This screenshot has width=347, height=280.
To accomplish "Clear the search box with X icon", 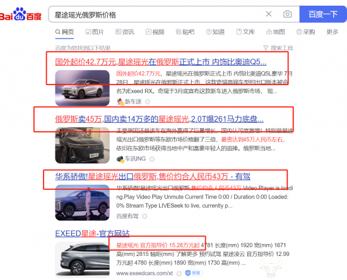I will click(x=269, y=14).
